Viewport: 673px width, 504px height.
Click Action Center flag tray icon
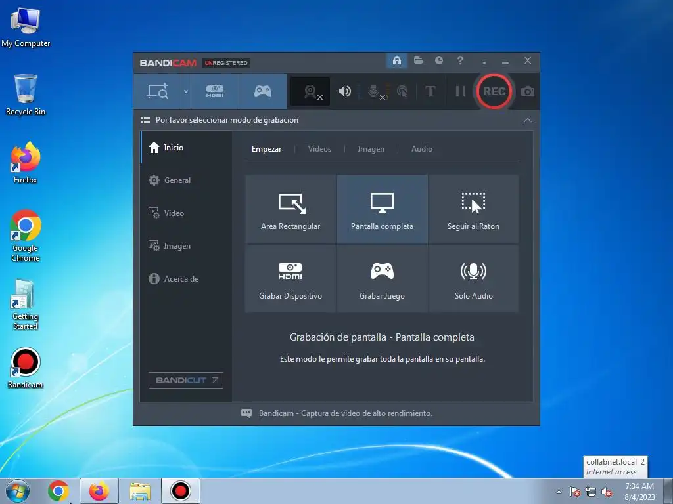click(574, 492)
